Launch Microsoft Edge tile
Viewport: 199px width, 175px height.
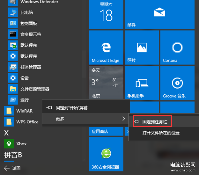[106, 48]
